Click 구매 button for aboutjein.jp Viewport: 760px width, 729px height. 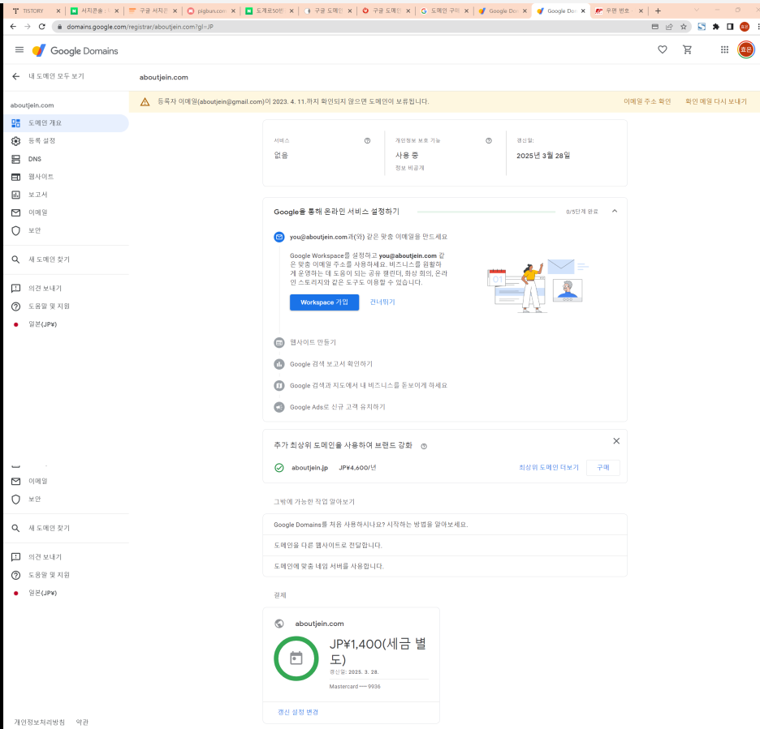point(603,468)
